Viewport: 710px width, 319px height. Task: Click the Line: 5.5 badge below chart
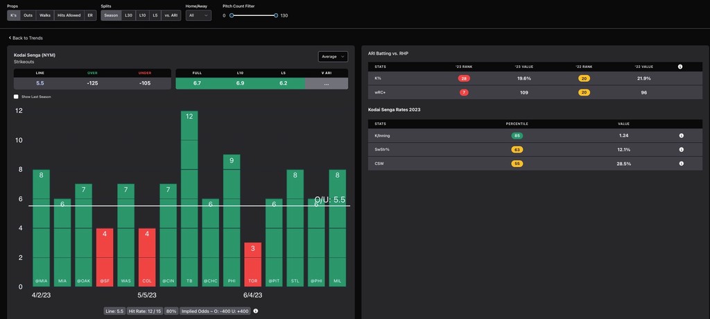pyautogui.click(x=114, y=311)
